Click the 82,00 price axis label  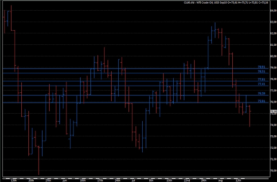273,33
